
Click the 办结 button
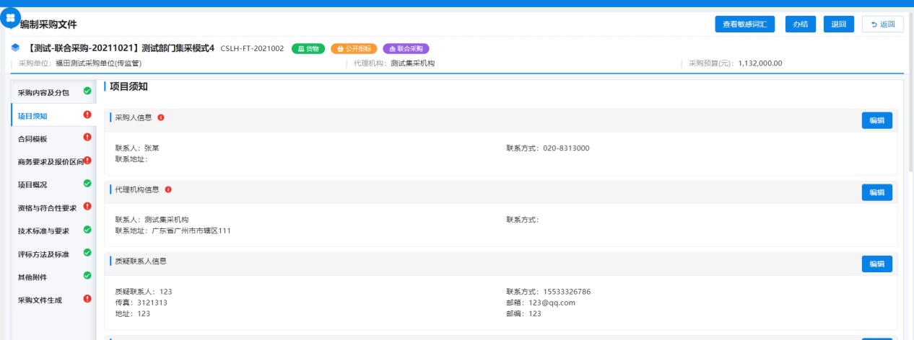tap(801, 24)
